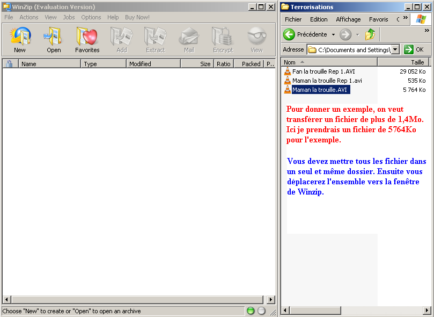Click the WinZip title bar icon
The width and height of the screenshot is (434, 317).
6,6
